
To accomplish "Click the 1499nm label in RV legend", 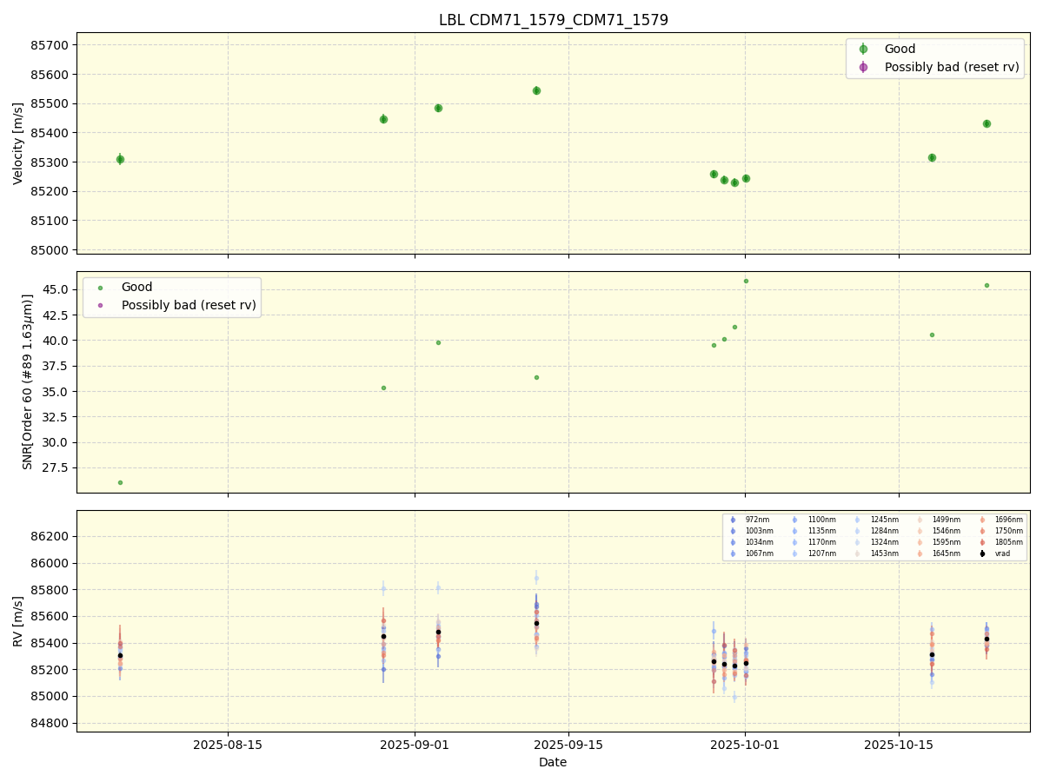I will coord(946,520).
